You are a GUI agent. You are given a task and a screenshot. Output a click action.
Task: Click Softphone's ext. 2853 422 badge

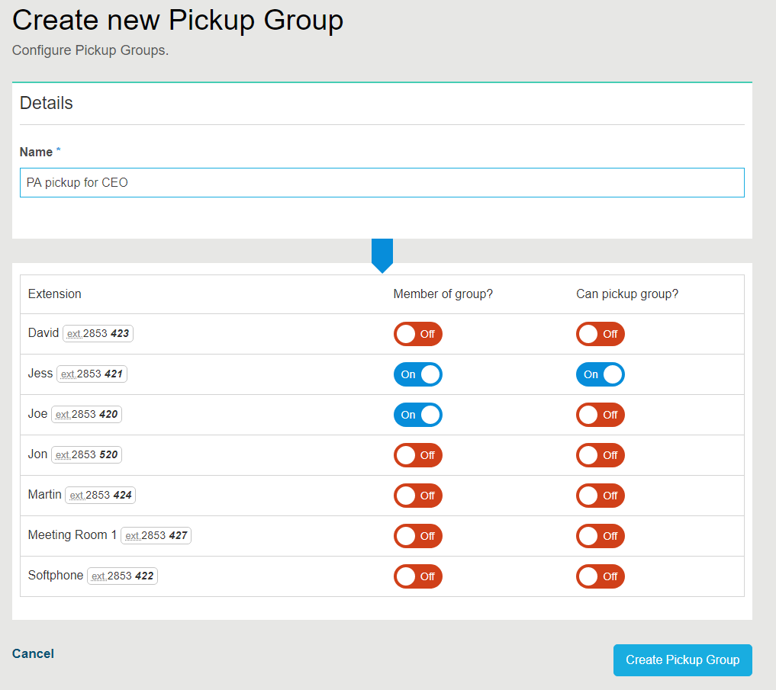(122, 576)
